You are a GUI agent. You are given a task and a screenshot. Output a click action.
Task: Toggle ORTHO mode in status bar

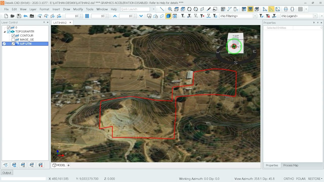pyautogui.click(x=289, y=179)
